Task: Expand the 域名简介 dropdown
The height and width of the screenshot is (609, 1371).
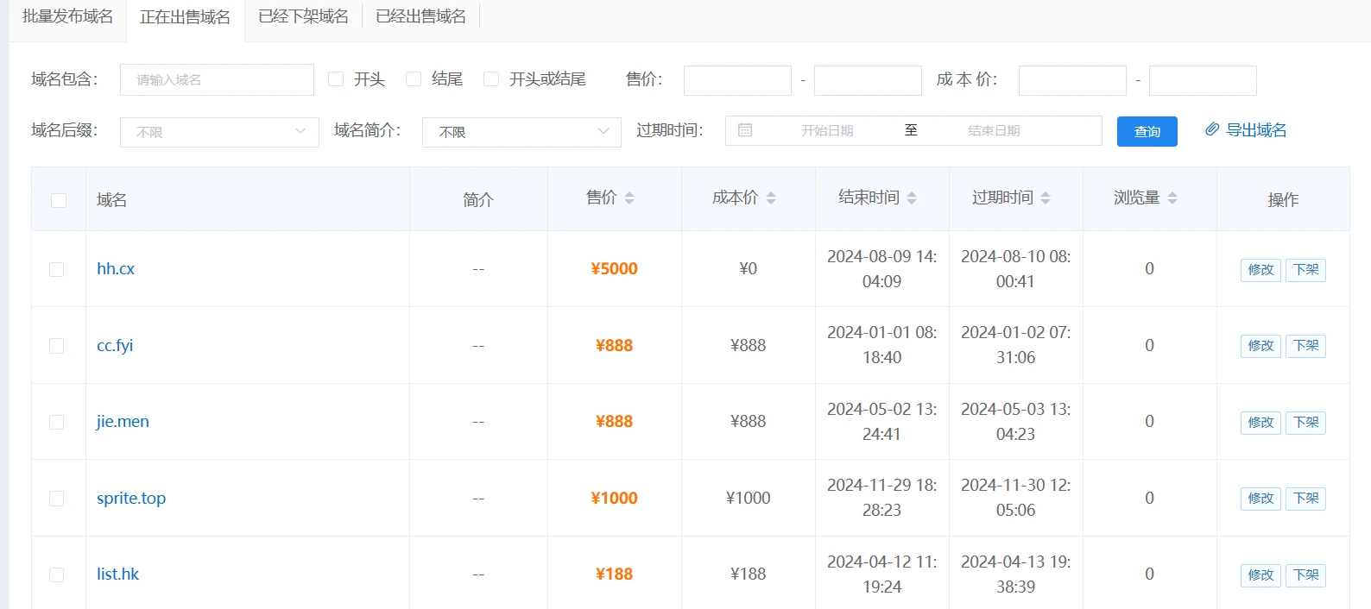Action: click(x=521, y=132)
